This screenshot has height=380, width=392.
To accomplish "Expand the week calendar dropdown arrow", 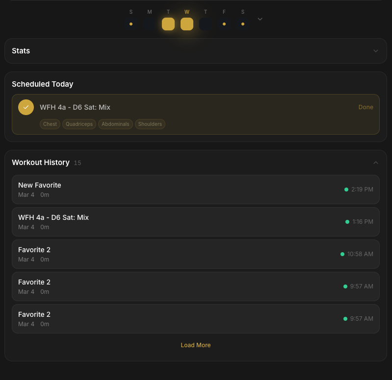I will click(x=260, y=19).
